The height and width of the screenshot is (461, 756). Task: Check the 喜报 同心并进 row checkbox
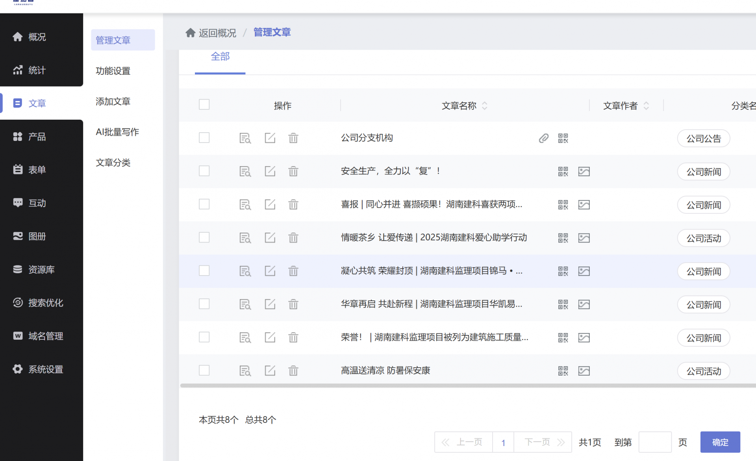(204, 204)
